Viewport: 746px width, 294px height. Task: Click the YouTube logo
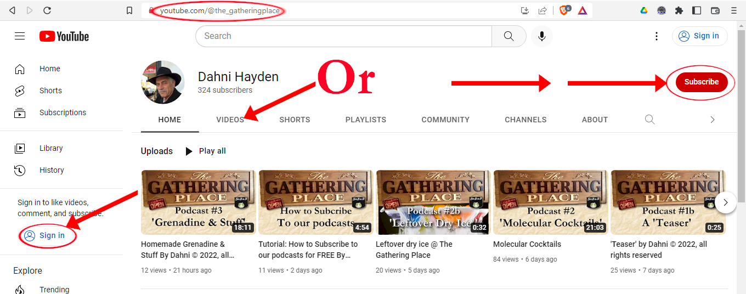click(x=64, y=36)
